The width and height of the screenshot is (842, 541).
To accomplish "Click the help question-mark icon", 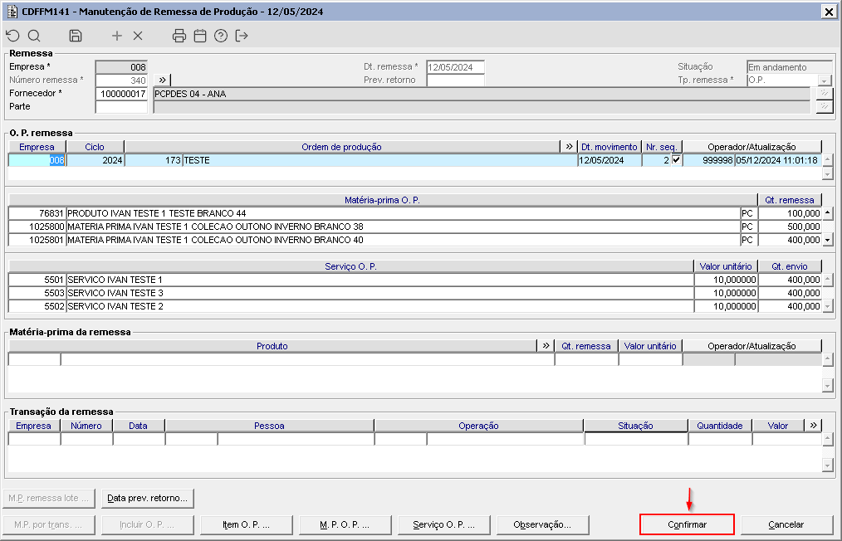I will coord(221,36).
